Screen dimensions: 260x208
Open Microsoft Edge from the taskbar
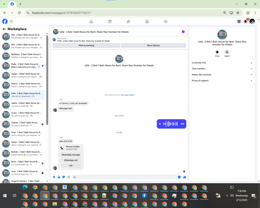tap(25, 187)
